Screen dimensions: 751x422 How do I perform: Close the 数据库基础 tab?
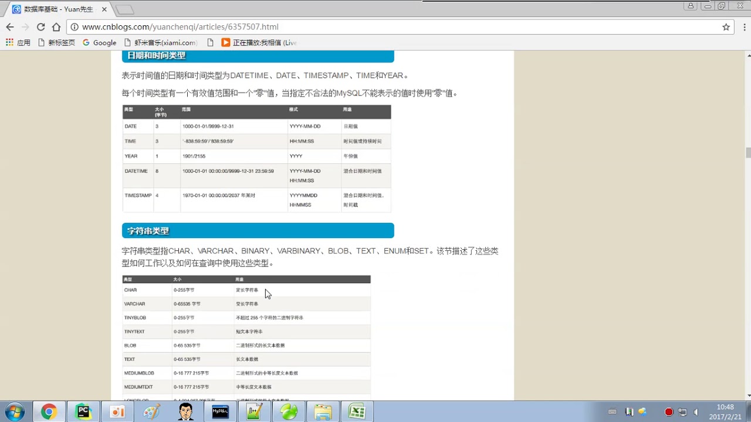(x=104, y=9)
